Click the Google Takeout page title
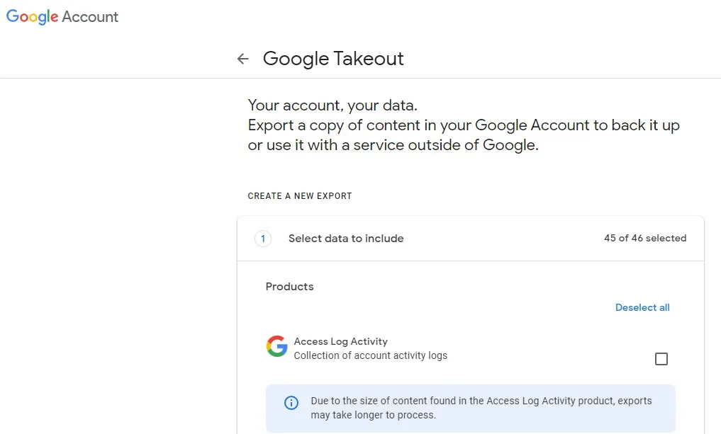 [x=333, y=59]
